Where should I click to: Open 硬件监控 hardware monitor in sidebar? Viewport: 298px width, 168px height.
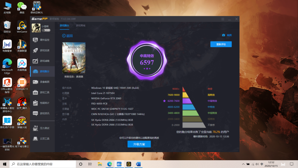(42, 40)
